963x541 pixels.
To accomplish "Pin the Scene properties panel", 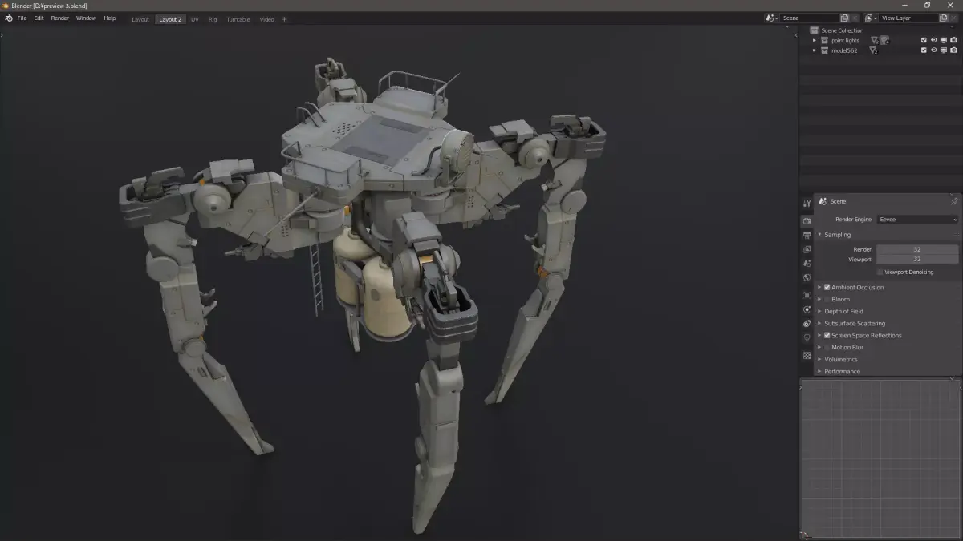I will tap(954, 201).
